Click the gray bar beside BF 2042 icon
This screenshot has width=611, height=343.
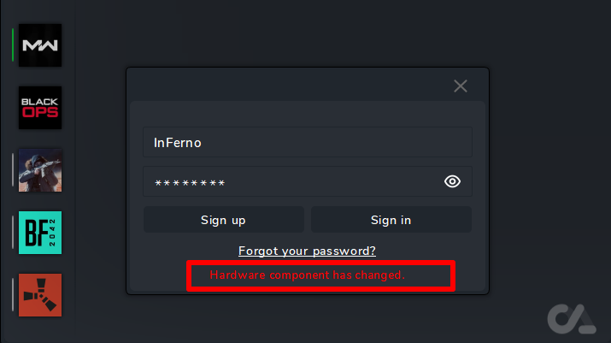pos(13,233)
